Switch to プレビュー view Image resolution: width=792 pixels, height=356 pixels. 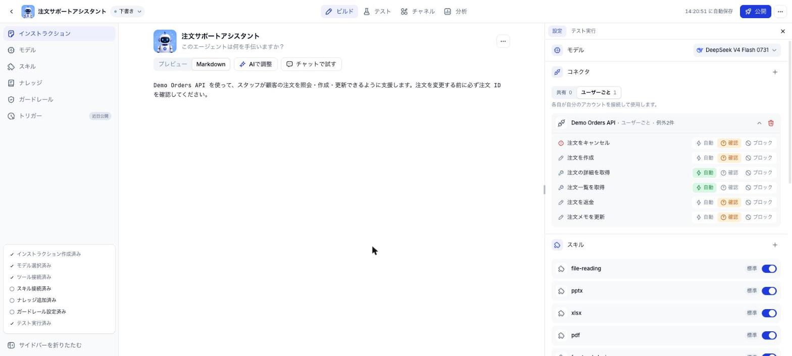[173, 64]
